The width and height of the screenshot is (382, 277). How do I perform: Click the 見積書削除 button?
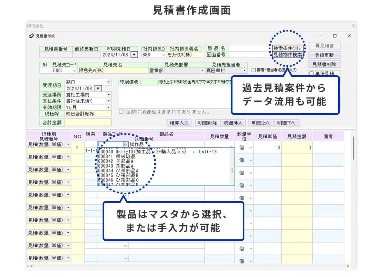point(324,64)
